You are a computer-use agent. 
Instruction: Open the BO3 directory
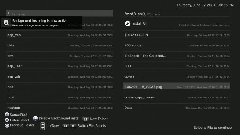176,65
